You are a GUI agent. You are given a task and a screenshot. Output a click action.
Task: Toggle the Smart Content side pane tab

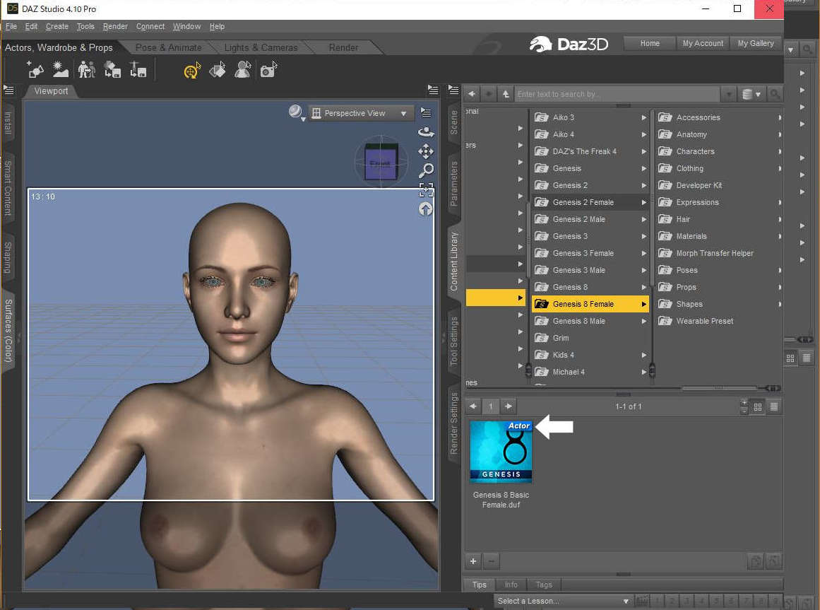[7, 188]
